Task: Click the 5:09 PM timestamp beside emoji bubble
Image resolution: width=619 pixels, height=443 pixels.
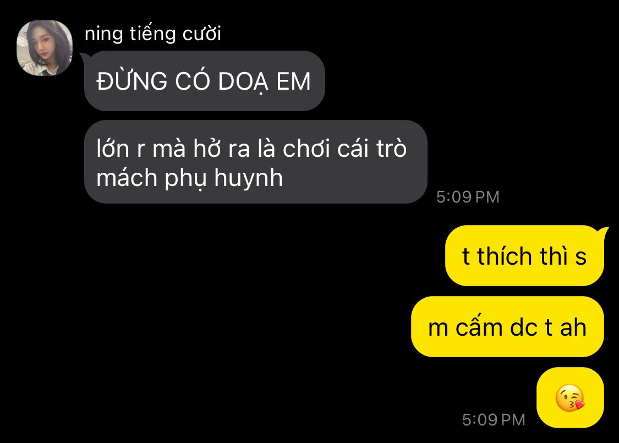Action: click(x=494, y=419)
